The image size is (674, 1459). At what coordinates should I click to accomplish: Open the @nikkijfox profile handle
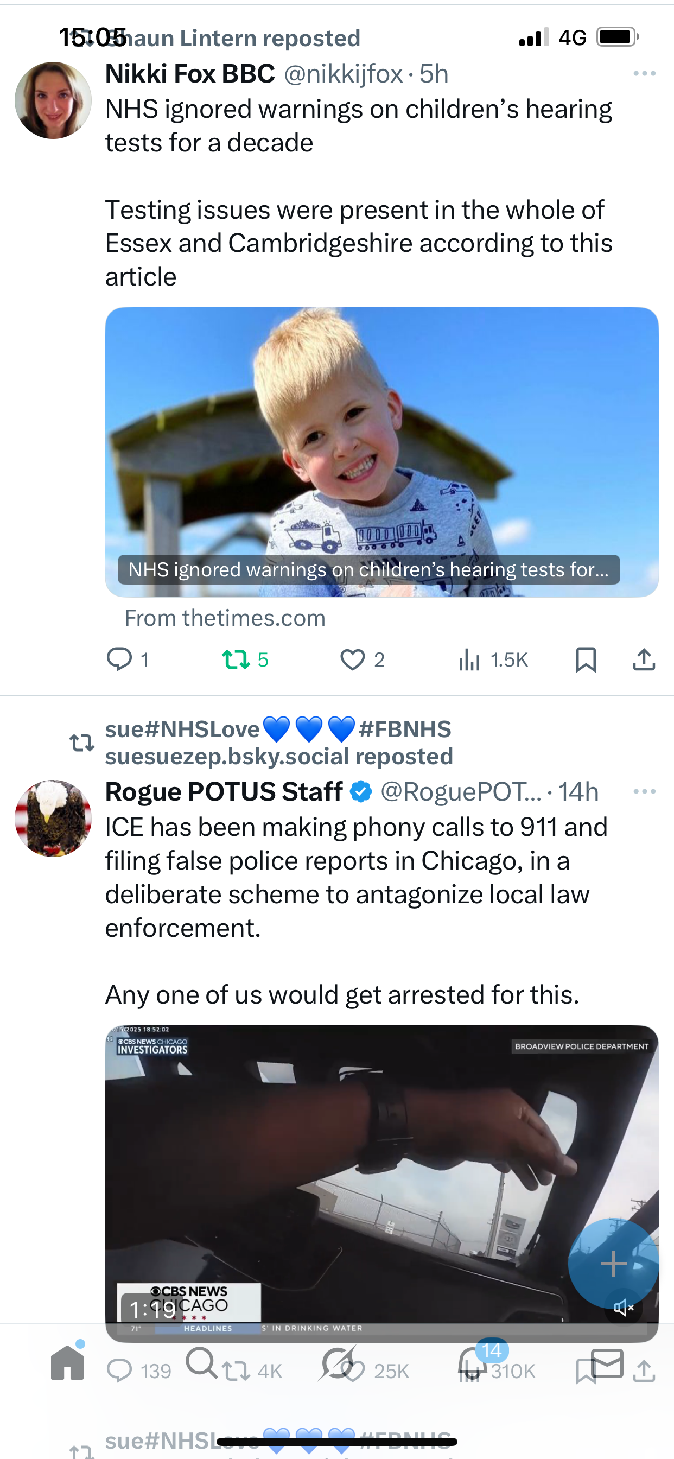[x=343, y=74]
